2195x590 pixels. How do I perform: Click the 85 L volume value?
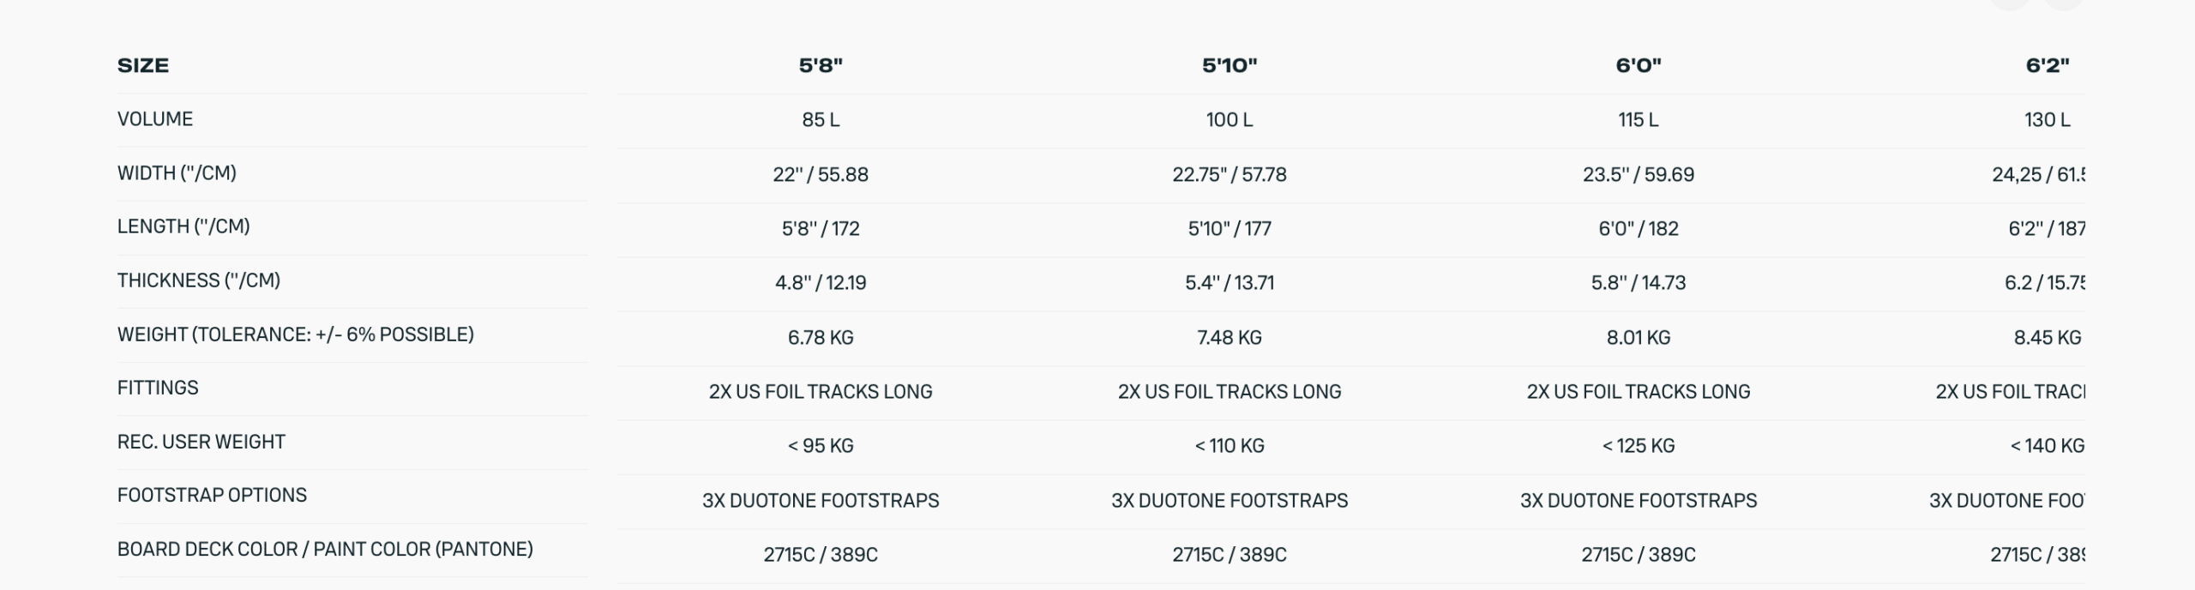(x=821, y=120)
